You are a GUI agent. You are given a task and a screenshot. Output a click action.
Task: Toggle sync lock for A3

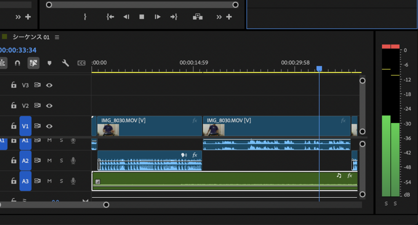coord(37,181)
